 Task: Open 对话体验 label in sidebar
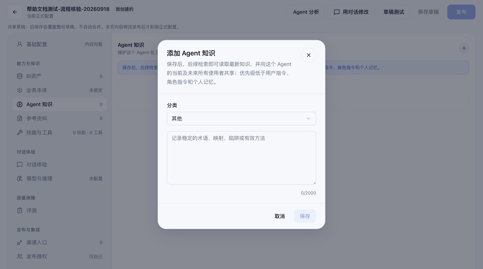coord(37,164)
